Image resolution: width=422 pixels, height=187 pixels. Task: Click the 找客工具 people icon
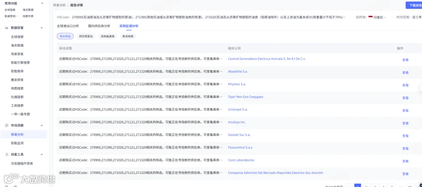(x=7, y=155)
